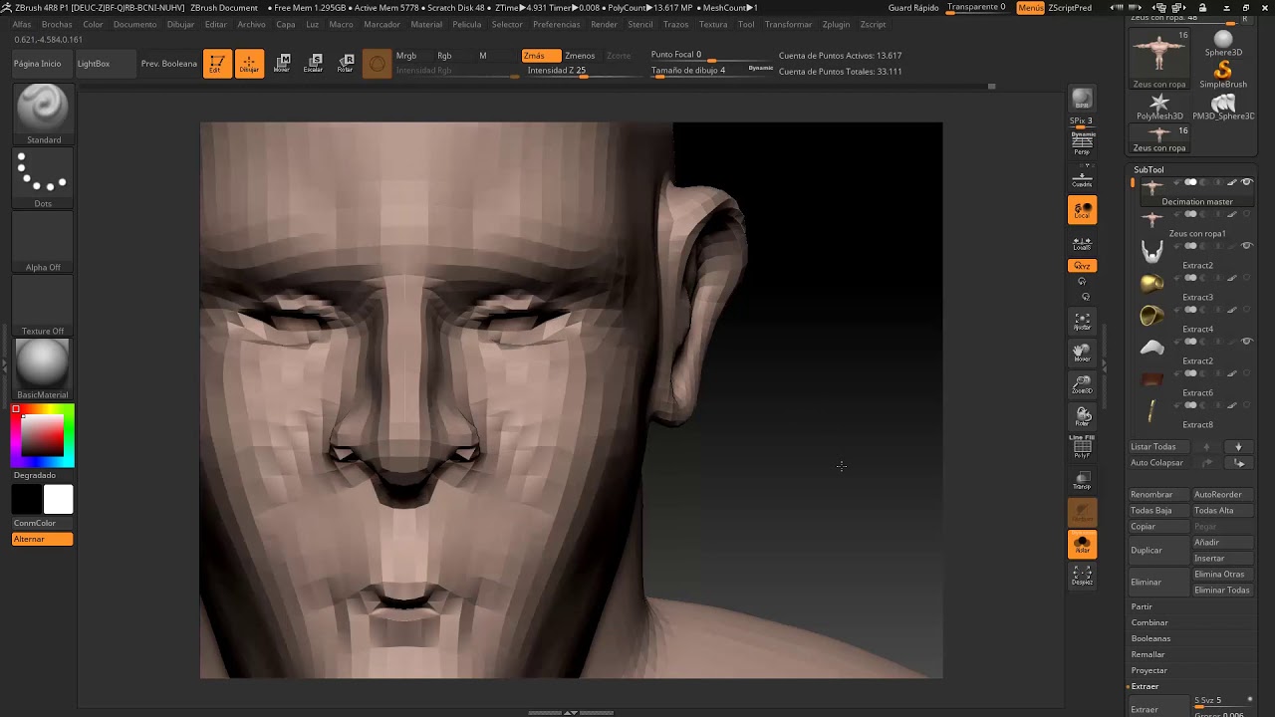Select the Rotar rotate tool in top toolbar
The image size is (1275, 717).
[345, 64]
